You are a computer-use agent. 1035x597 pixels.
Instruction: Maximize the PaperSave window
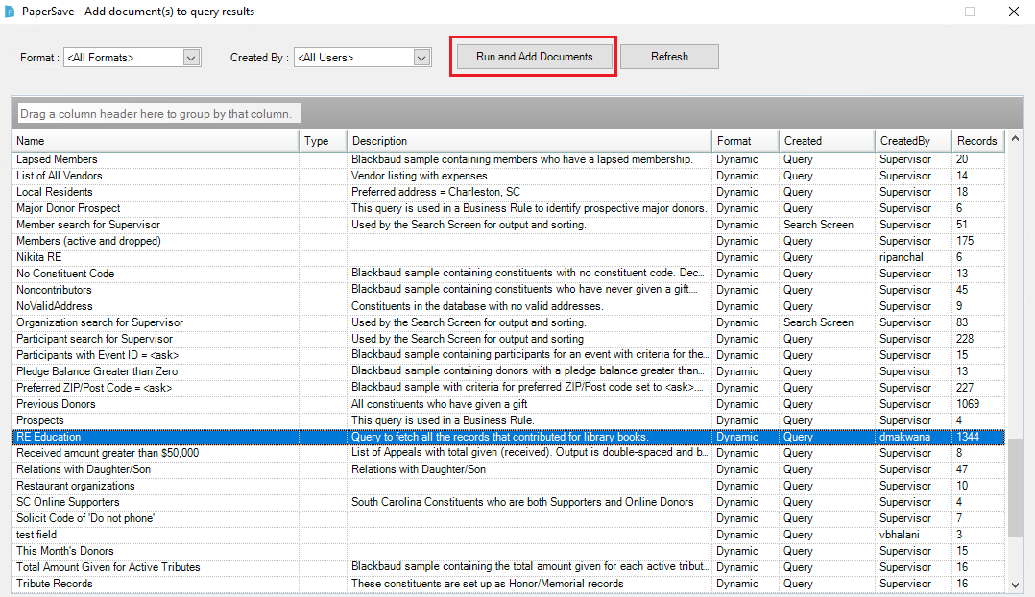[970, 12]
